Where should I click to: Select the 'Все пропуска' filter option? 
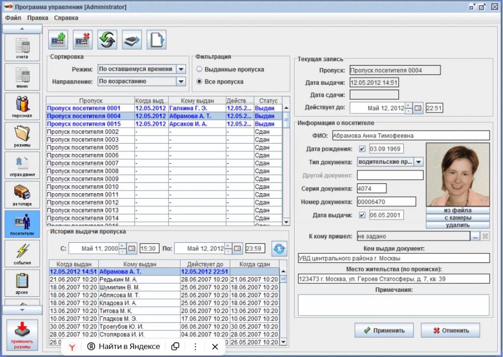(200, 81)
